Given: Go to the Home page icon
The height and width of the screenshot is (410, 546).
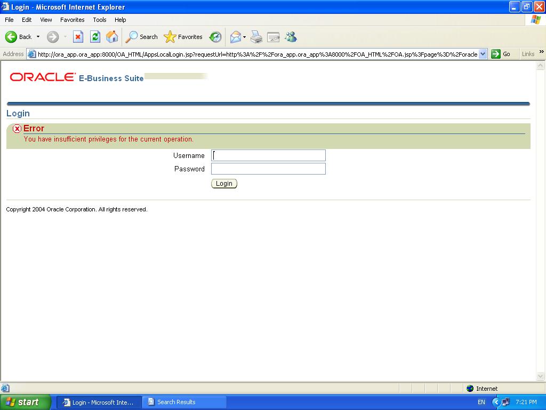Looking at the screenshot, I should point(112,37).
